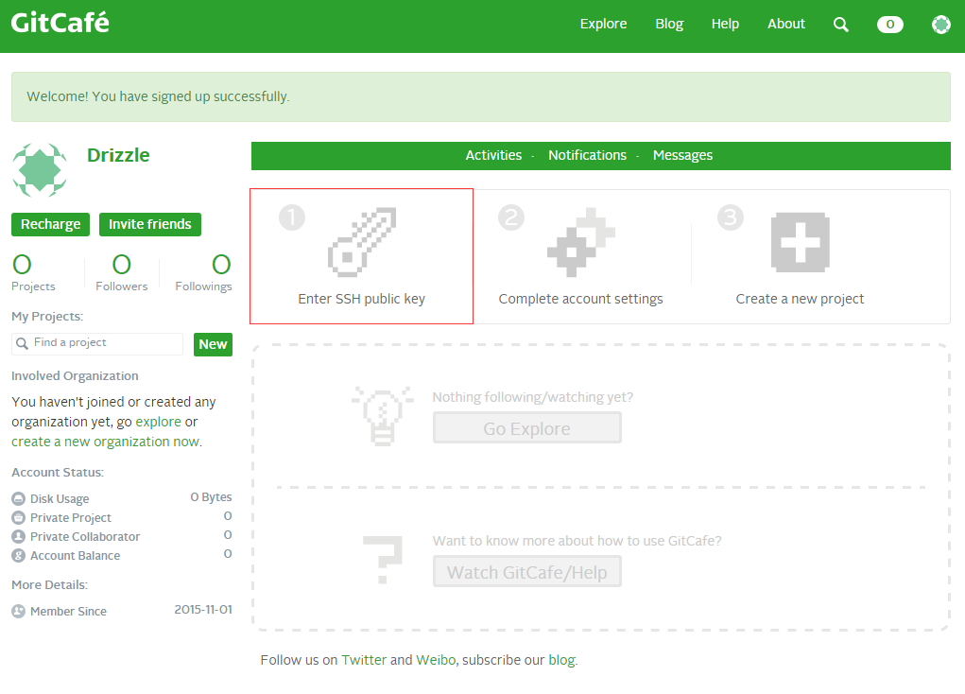Focus the Find a project search field
The height and width of the screenshot is (694, 965).
coord(104,343)
